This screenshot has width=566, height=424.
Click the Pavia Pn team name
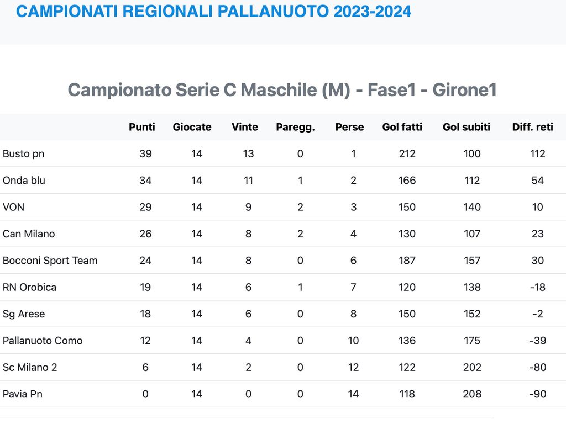click(23, 394)
